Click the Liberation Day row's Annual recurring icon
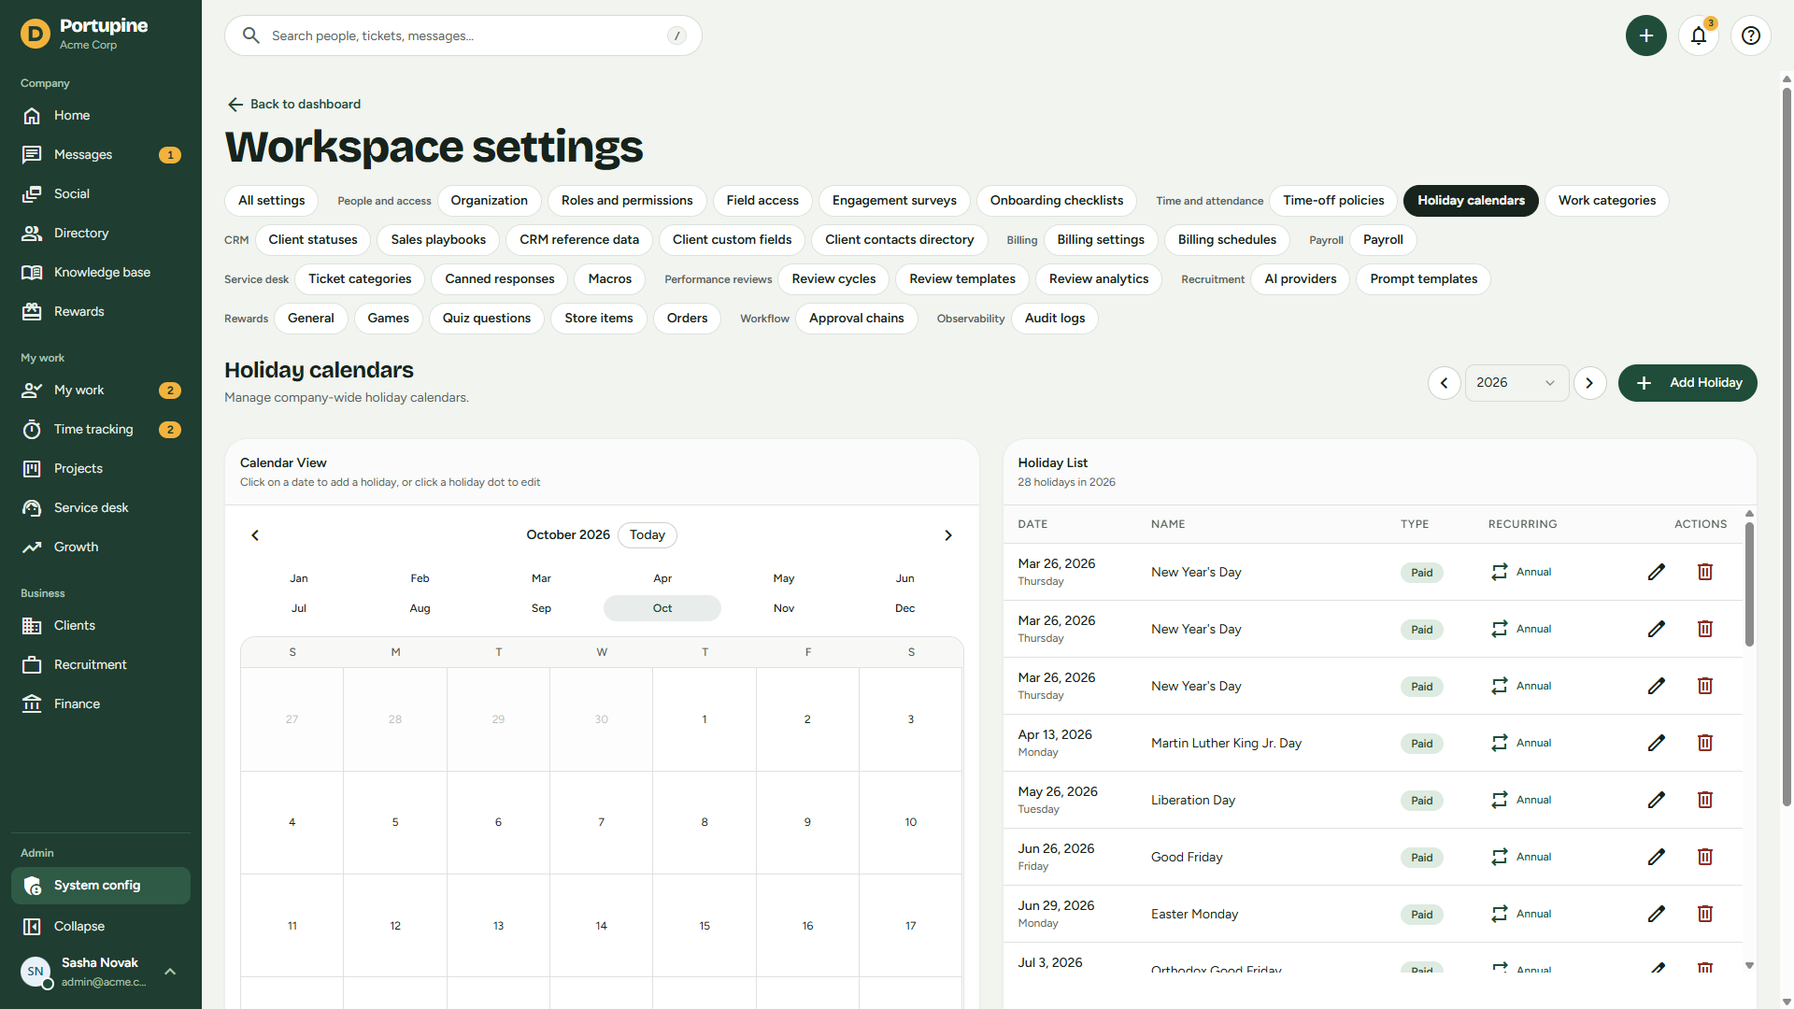 coord(1500,800)
